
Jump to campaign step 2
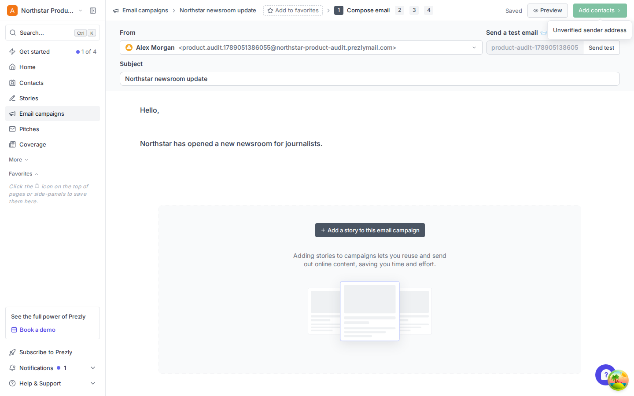tap(399, 10)
